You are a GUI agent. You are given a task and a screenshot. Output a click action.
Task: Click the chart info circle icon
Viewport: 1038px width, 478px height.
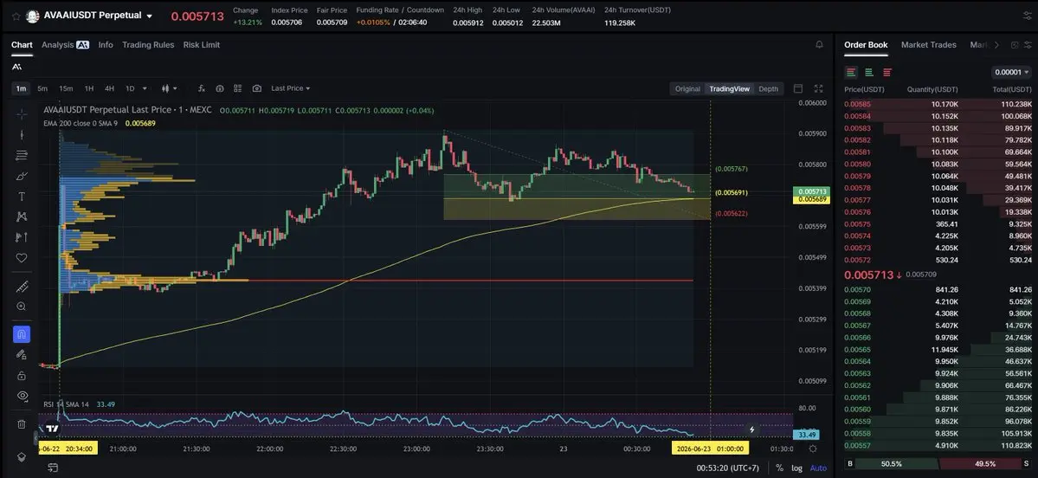click(x=220, y=88)
